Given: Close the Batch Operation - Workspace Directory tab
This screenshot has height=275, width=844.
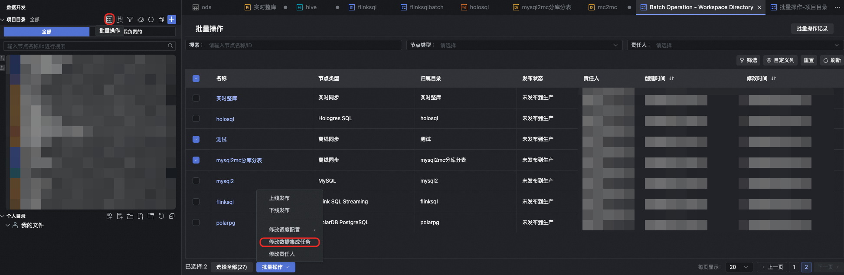Looking at the screenshot, I should click(x=759, y=7).
